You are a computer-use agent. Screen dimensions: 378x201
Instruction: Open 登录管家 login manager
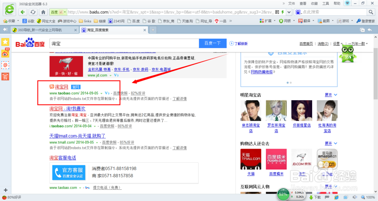pyautogui.click(x=366, y=21)
